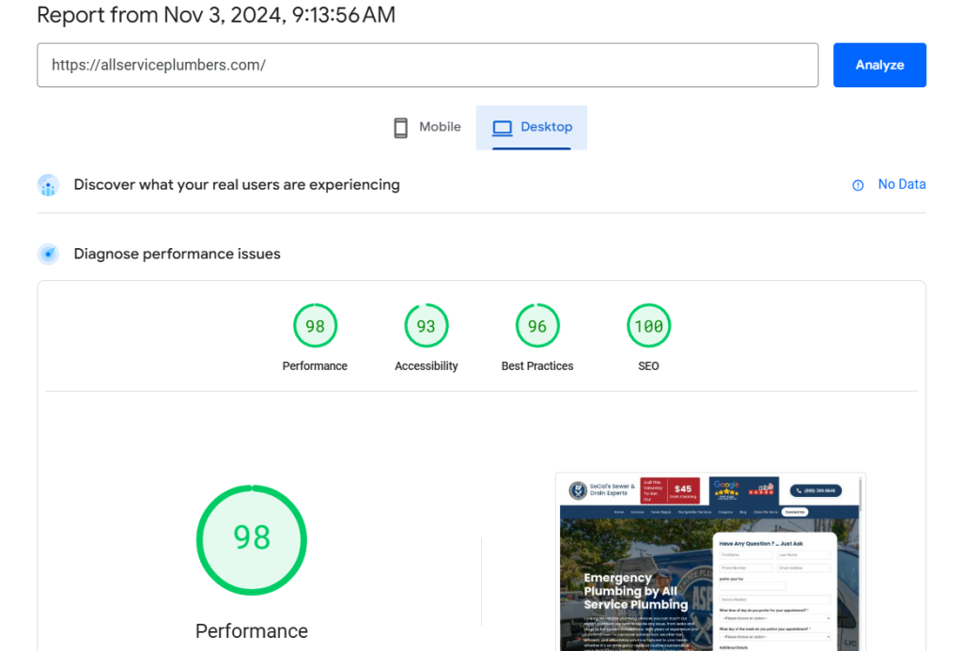Click the info icon beside No Data

[858, 185]
